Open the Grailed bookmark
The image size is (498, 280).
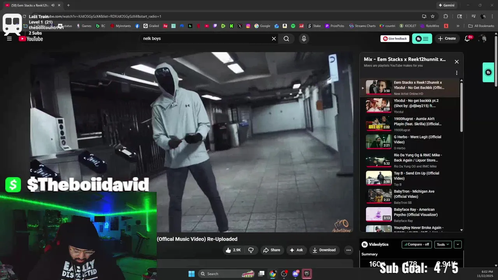[x=151, y=26]
